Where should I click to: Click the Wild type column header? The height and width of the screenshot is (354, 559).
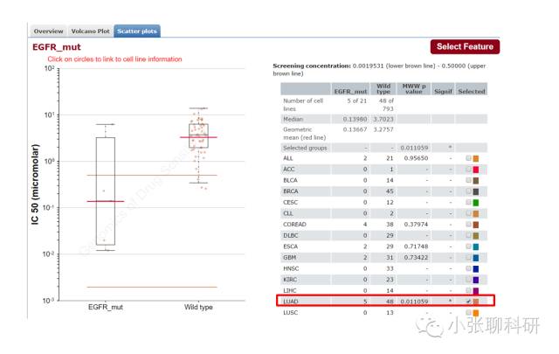(383, 89)
